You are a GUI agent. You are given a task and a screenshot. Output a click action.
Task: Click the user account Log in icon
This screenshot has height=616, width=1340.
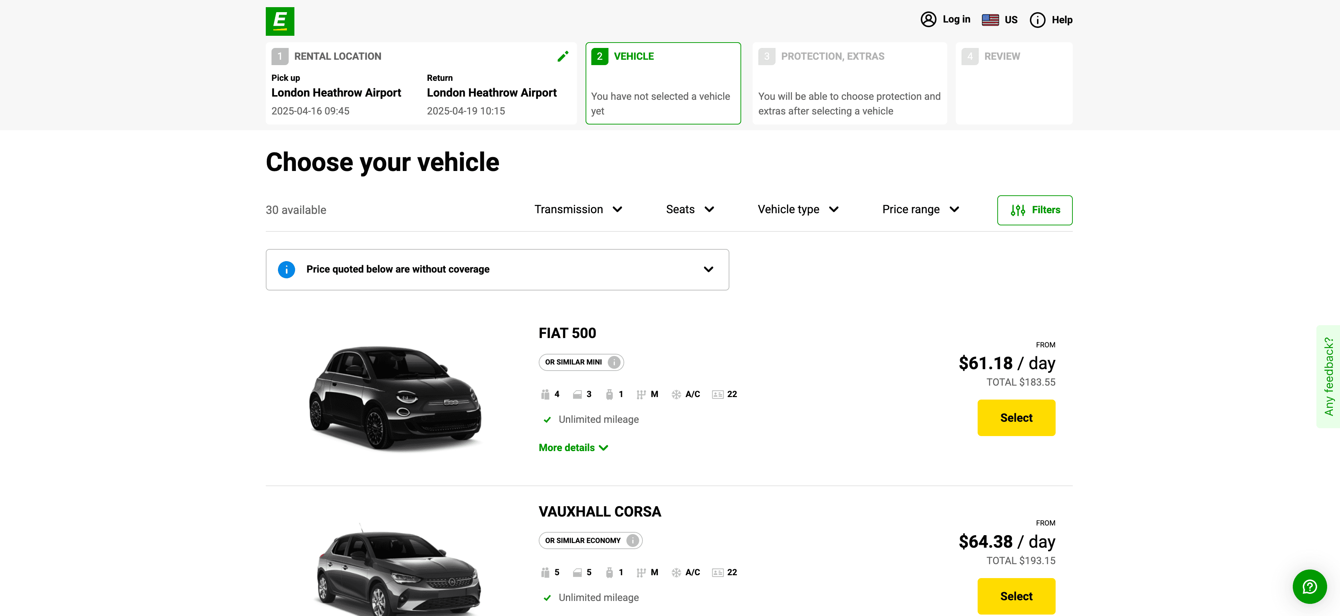[x=928, y=20]
